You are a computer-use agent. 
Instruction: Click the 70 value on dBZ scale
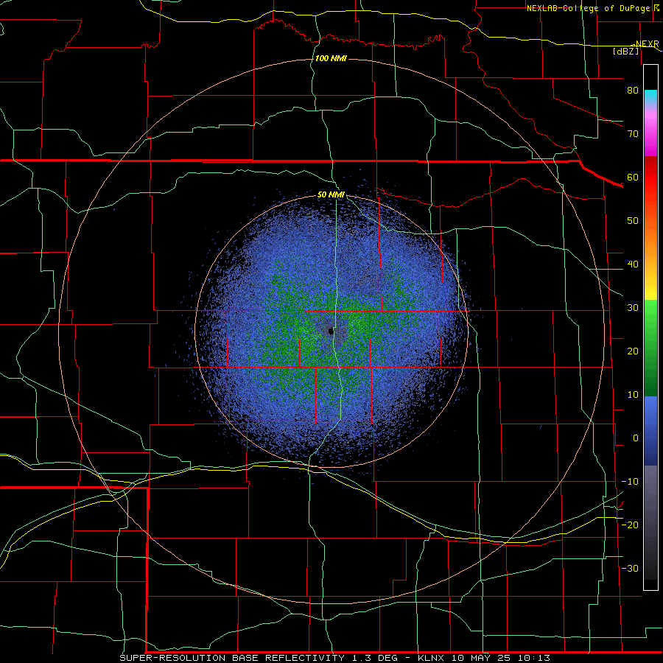click(633, 133)
